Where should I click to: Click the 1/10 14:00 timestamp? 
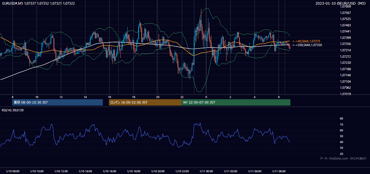(85, 171)
